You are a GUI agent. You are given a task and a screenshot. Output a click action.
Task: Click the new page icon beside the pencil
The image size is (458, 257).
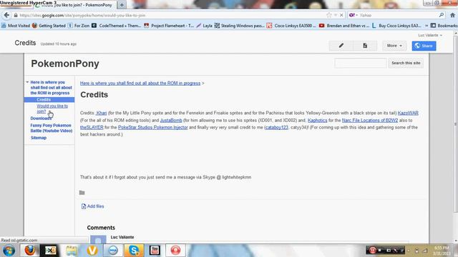pyautogui.click(x=365, y=46)
